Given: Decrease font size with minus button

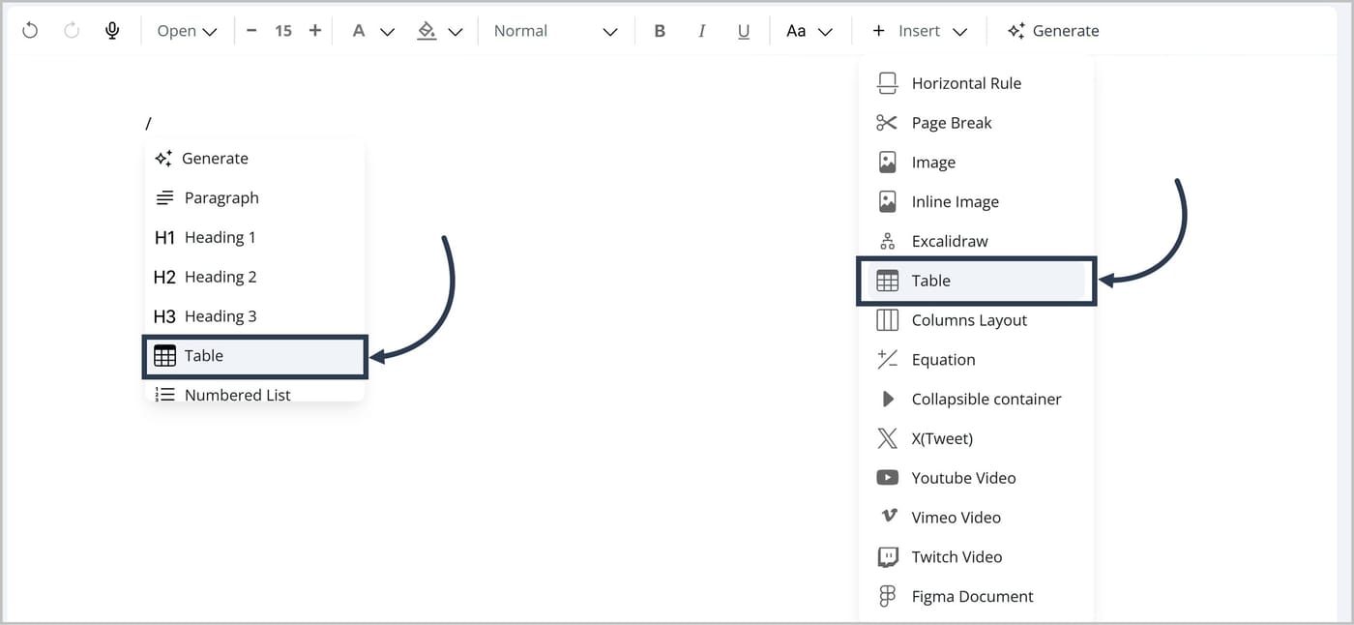Looking at the screenshot, I should (x=251, y=31).
